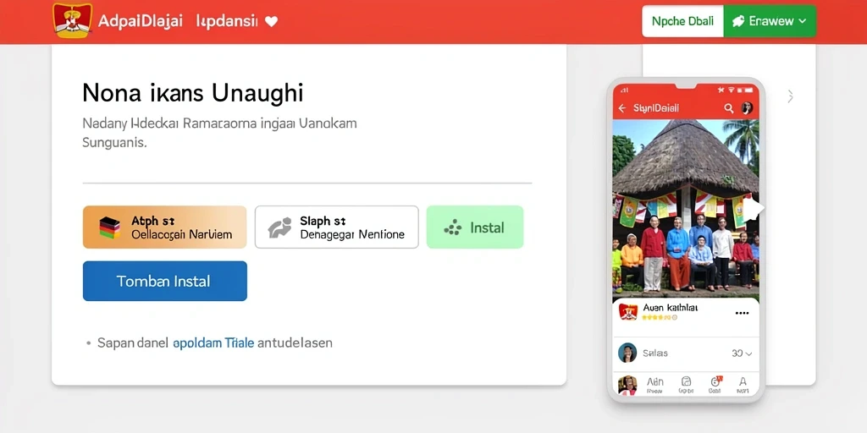Open the Enawew dropdown menu
867x433 pixels.
769,21
